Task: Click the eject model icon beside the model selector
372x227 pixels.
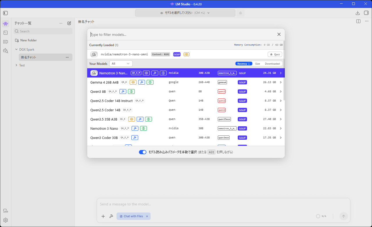Action: 240,13
